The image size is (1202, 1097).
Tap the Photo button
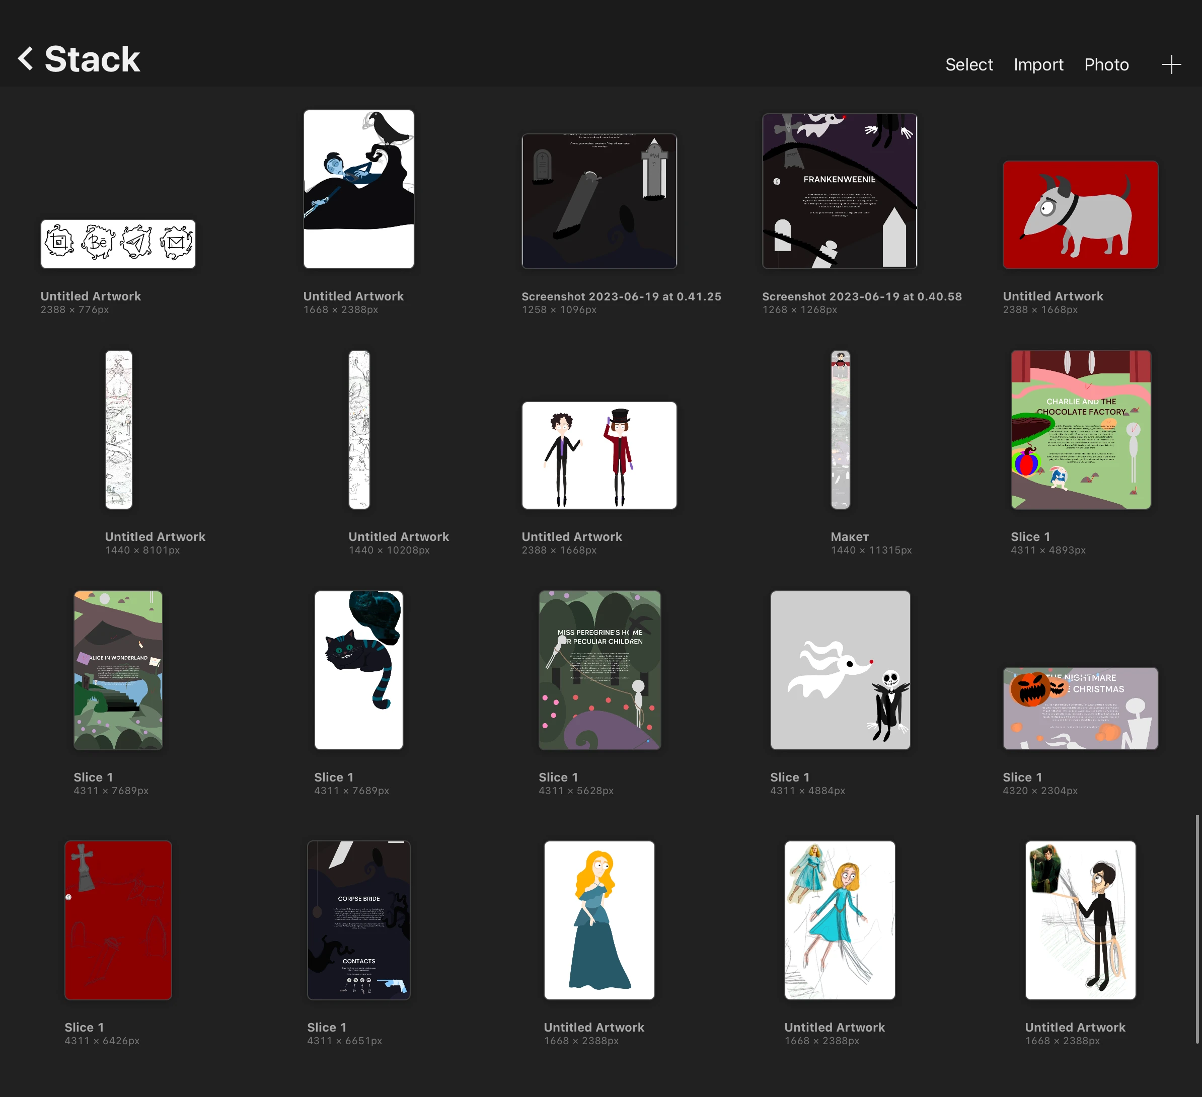pyautogui.click(x=1106, y=64)
